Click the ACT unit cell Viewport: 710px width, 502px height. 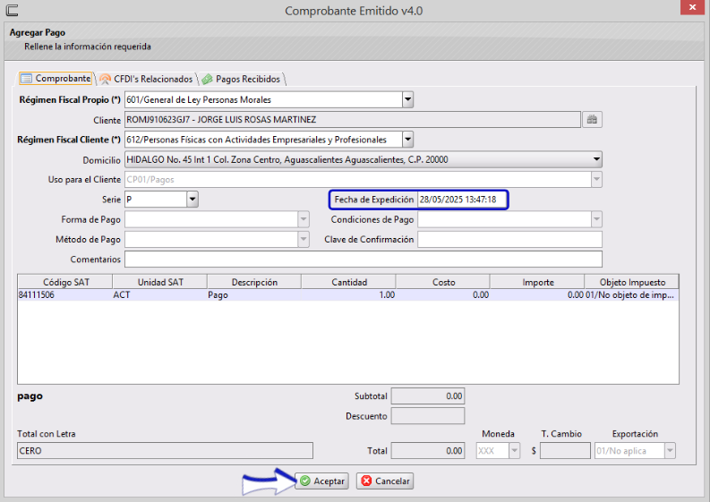tap(160, 295)
